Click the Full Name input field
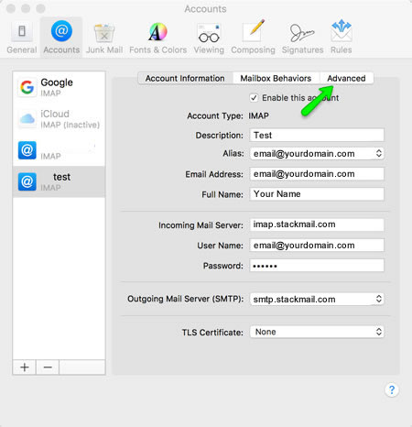 click(317, 194)
